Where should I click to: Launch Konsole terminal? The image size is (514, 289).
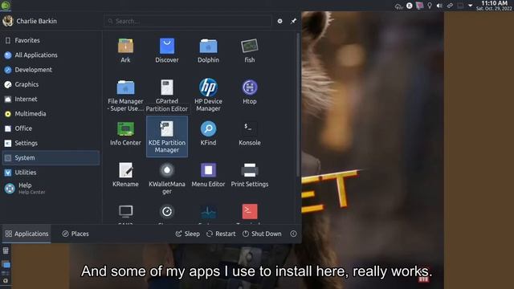coord(250,133)
